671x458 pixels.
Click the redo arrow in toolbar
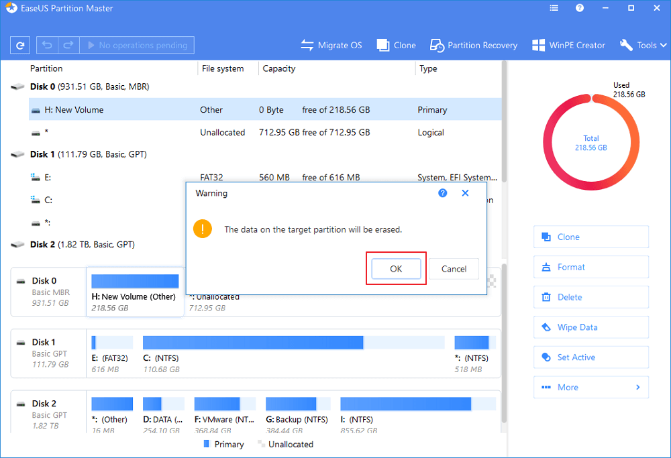68,45
